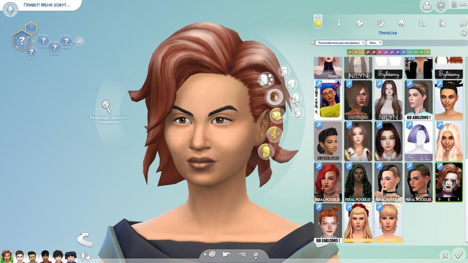The height and width of the screenshot is (263, 468).
Task: Expand the bottom toolbar left arrow
Action: 205,254
